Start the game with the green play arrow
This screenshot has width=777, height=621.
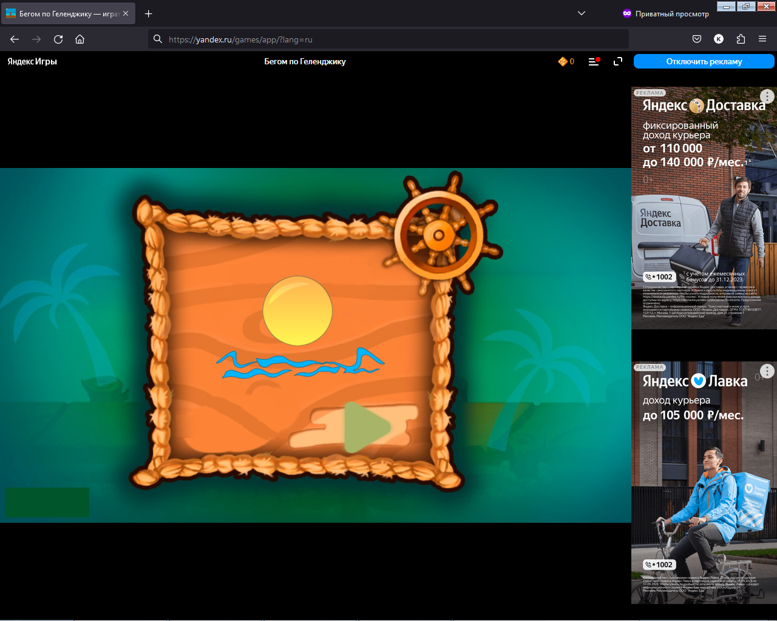pos(366,427)
